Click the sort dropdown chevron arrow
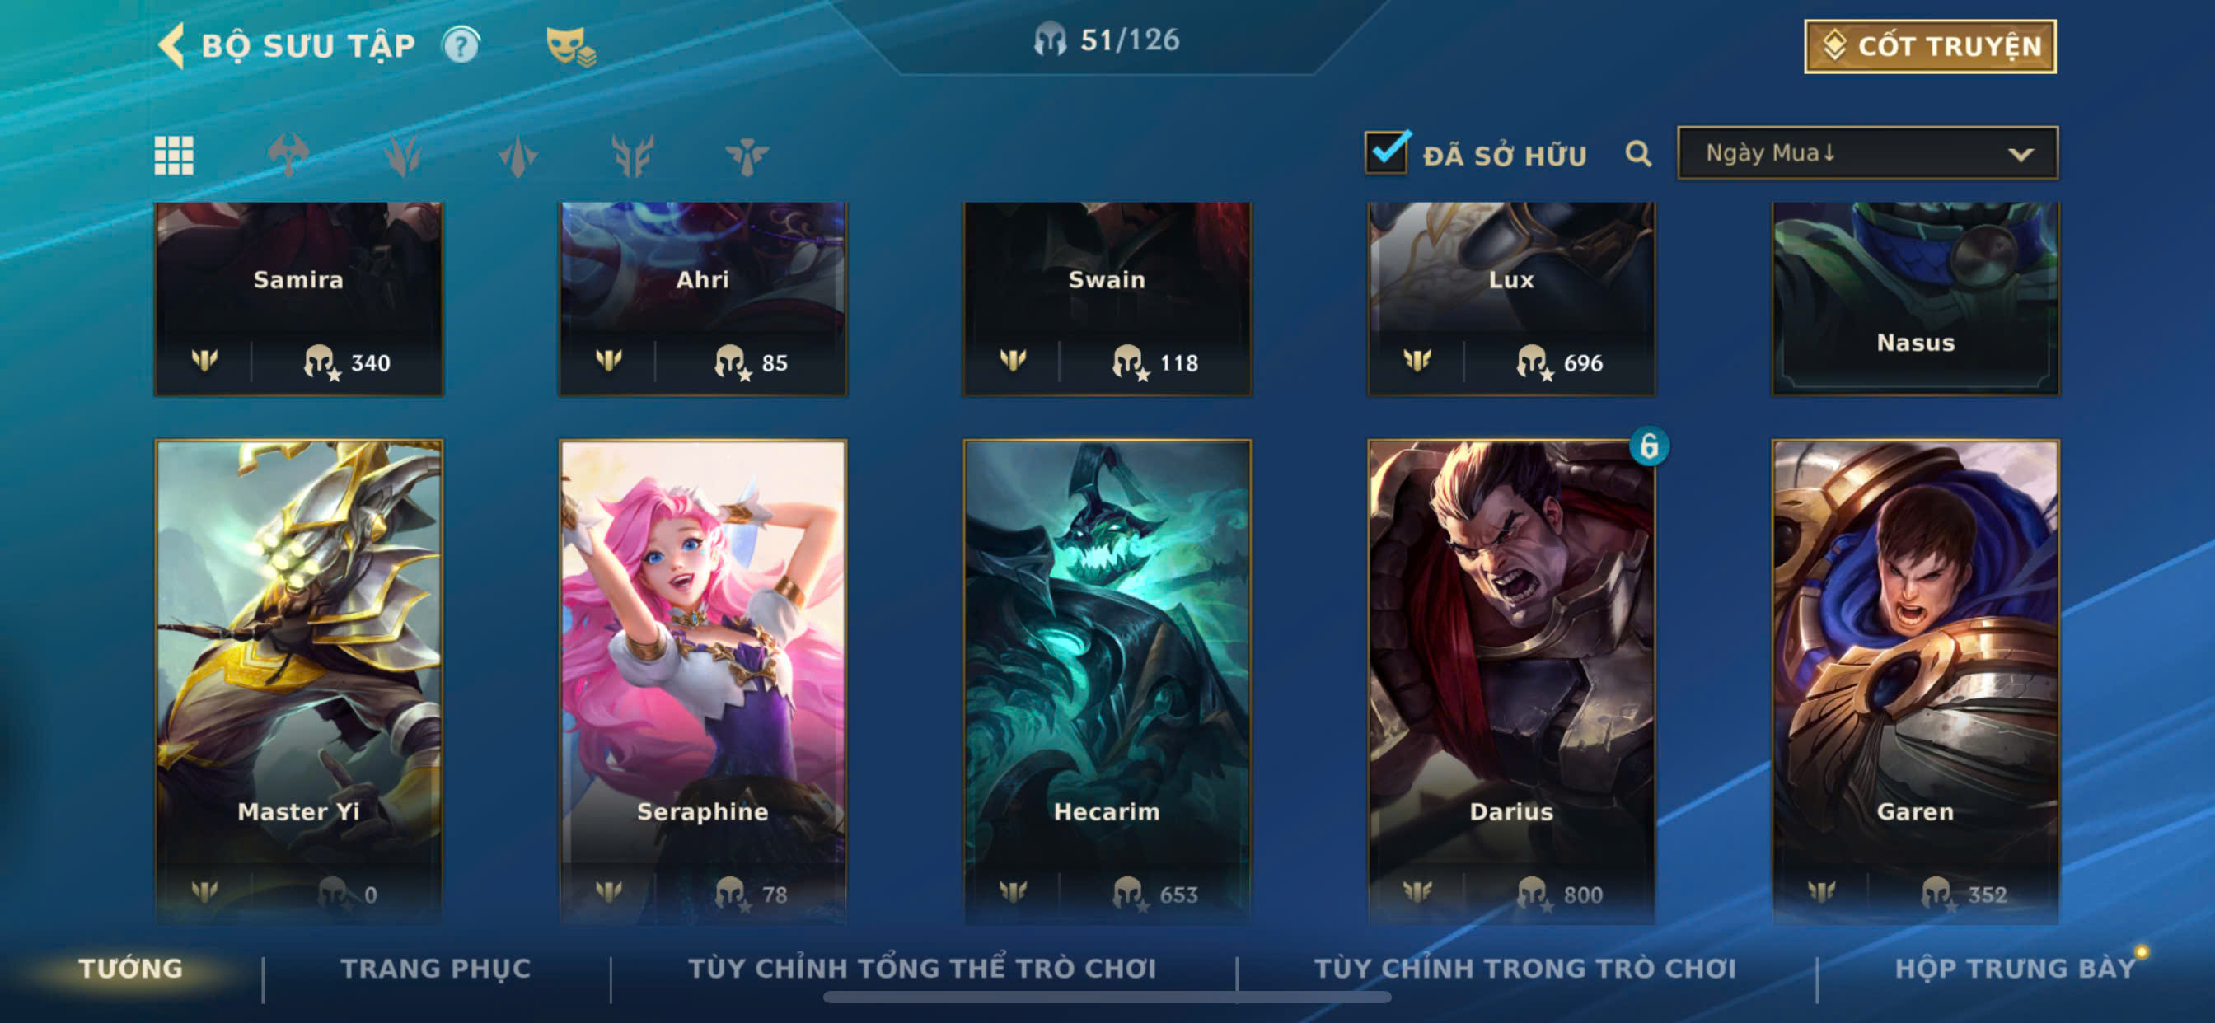 pyautogui.click(x=2021, y=155)
